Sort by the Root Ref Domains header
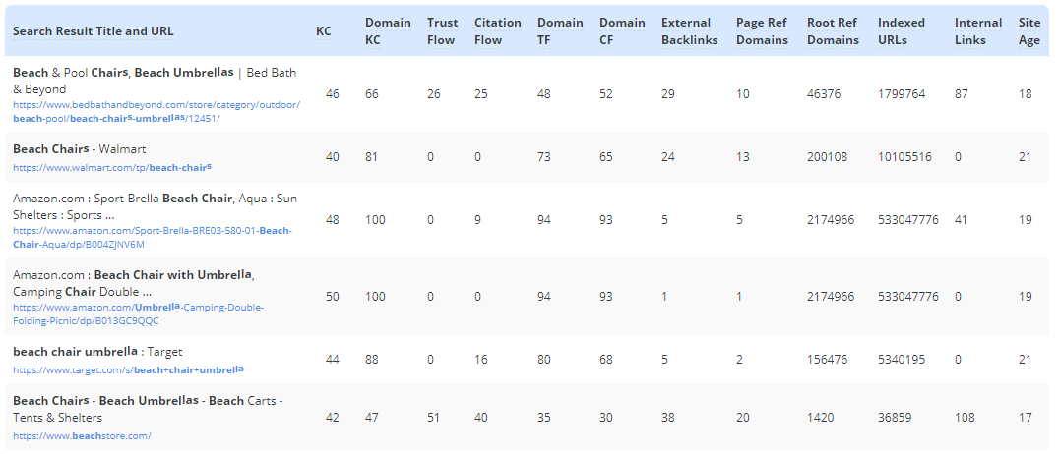 pos(833,31)
